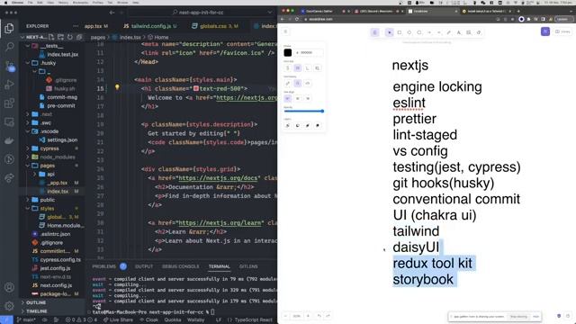Choose font size M in the whiteboard panel

pos(298,68)
